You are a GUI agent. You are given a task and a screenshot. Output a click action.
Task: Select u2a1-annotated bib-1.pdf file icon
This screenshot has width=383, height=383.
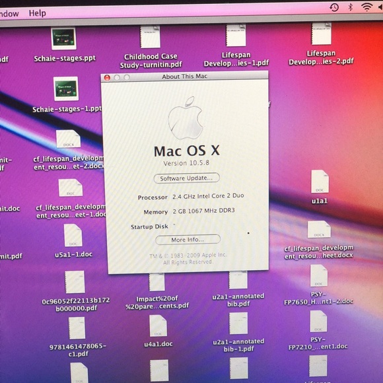point(238,323)
